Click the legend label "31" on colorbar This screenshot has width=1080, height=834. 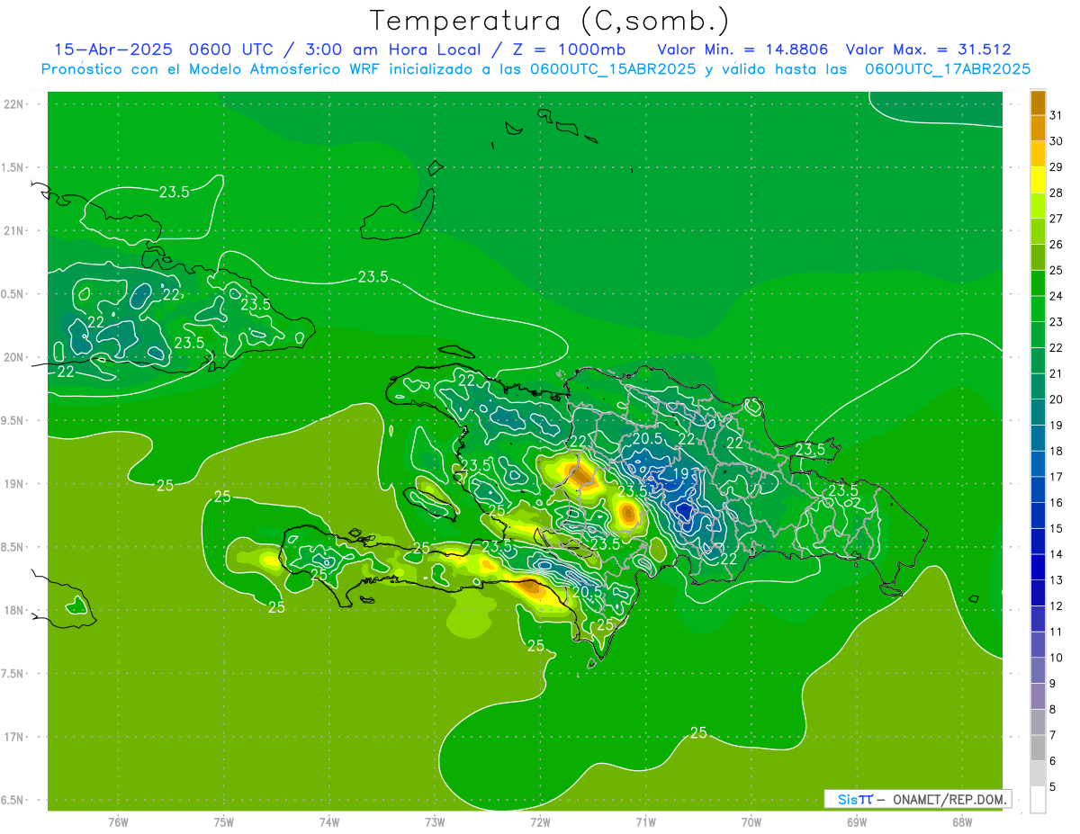tap(1057, 115)
